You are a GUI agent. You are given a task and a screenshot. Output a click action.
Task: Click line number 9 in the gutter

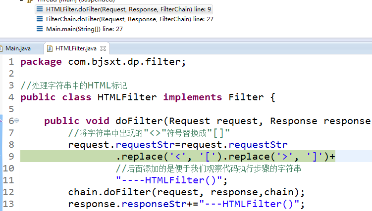11,157
